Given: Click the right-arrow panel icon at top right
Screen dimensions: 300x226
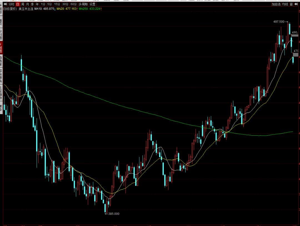Looking at the screenshot, I should point(296,4).
